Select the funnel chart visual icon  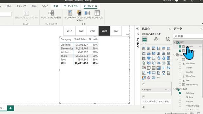149,58
